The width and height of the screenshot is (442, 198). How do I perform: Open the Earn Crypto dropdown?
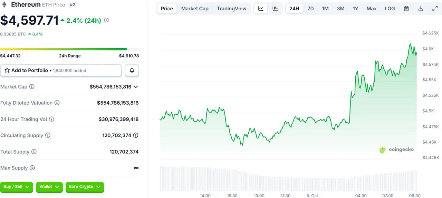click(85, 187)
